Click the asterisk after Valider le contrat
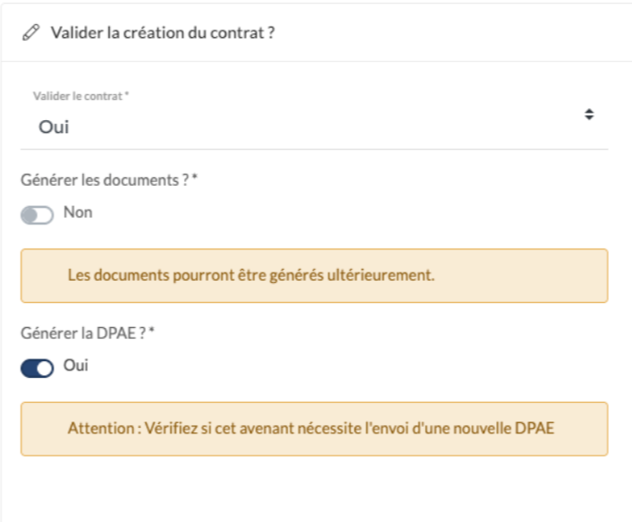 point(127,94)
